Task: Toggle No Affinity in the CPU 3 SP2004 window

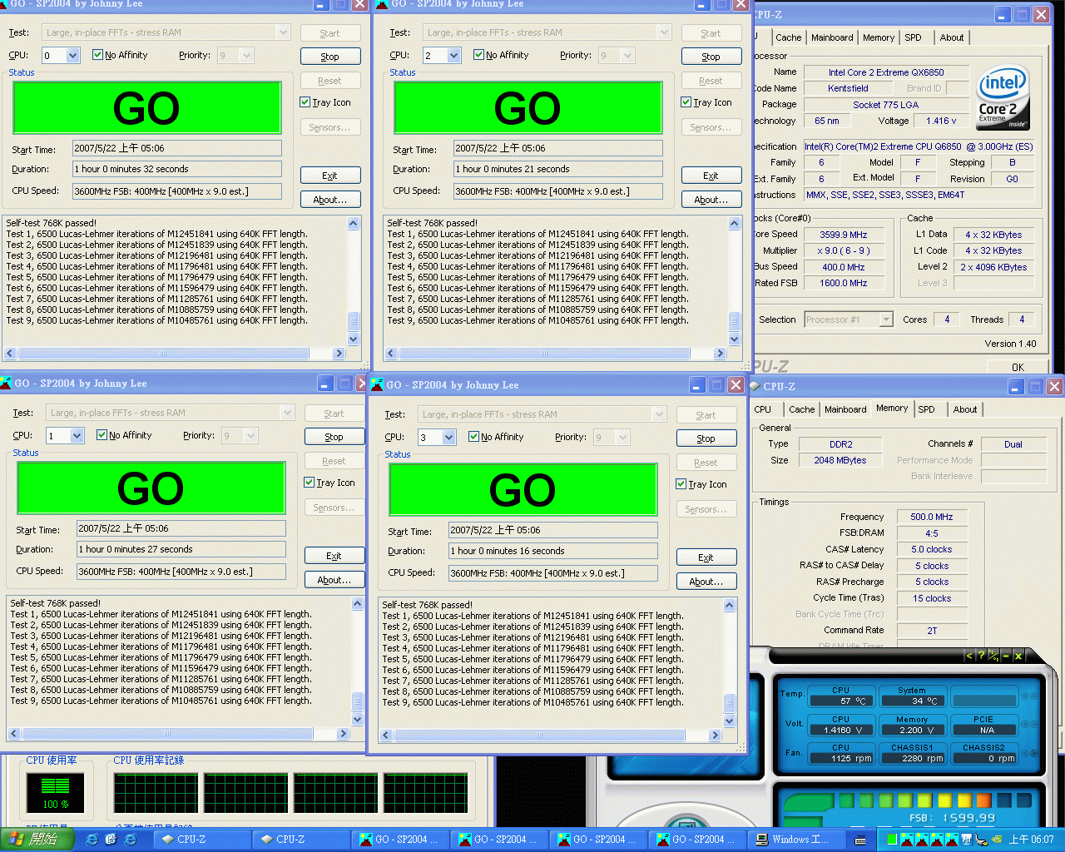Action: [473, 437]
